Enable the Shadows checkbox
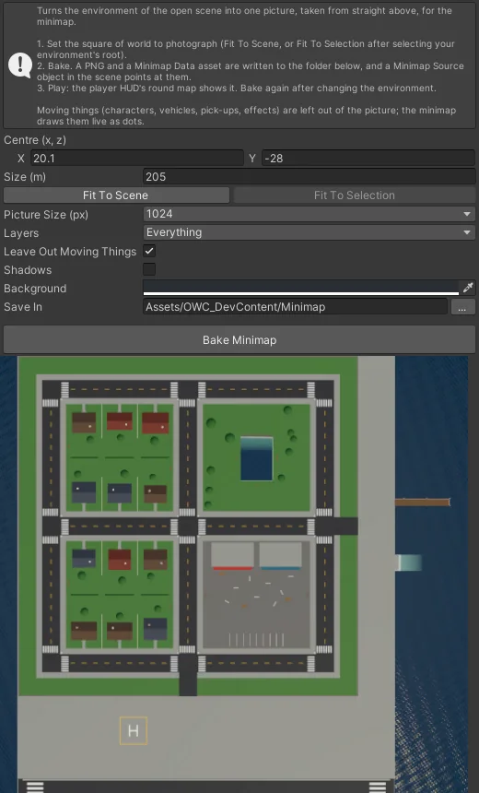 149,269
